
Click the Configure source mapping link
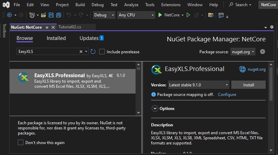tap(227, 95)
